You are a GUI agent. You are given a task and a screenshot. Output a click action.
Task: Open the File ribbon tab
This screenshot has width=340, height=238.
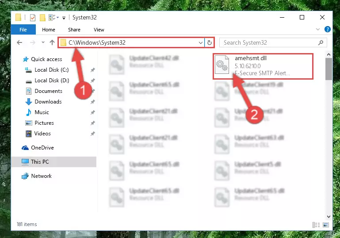[23, 30]
